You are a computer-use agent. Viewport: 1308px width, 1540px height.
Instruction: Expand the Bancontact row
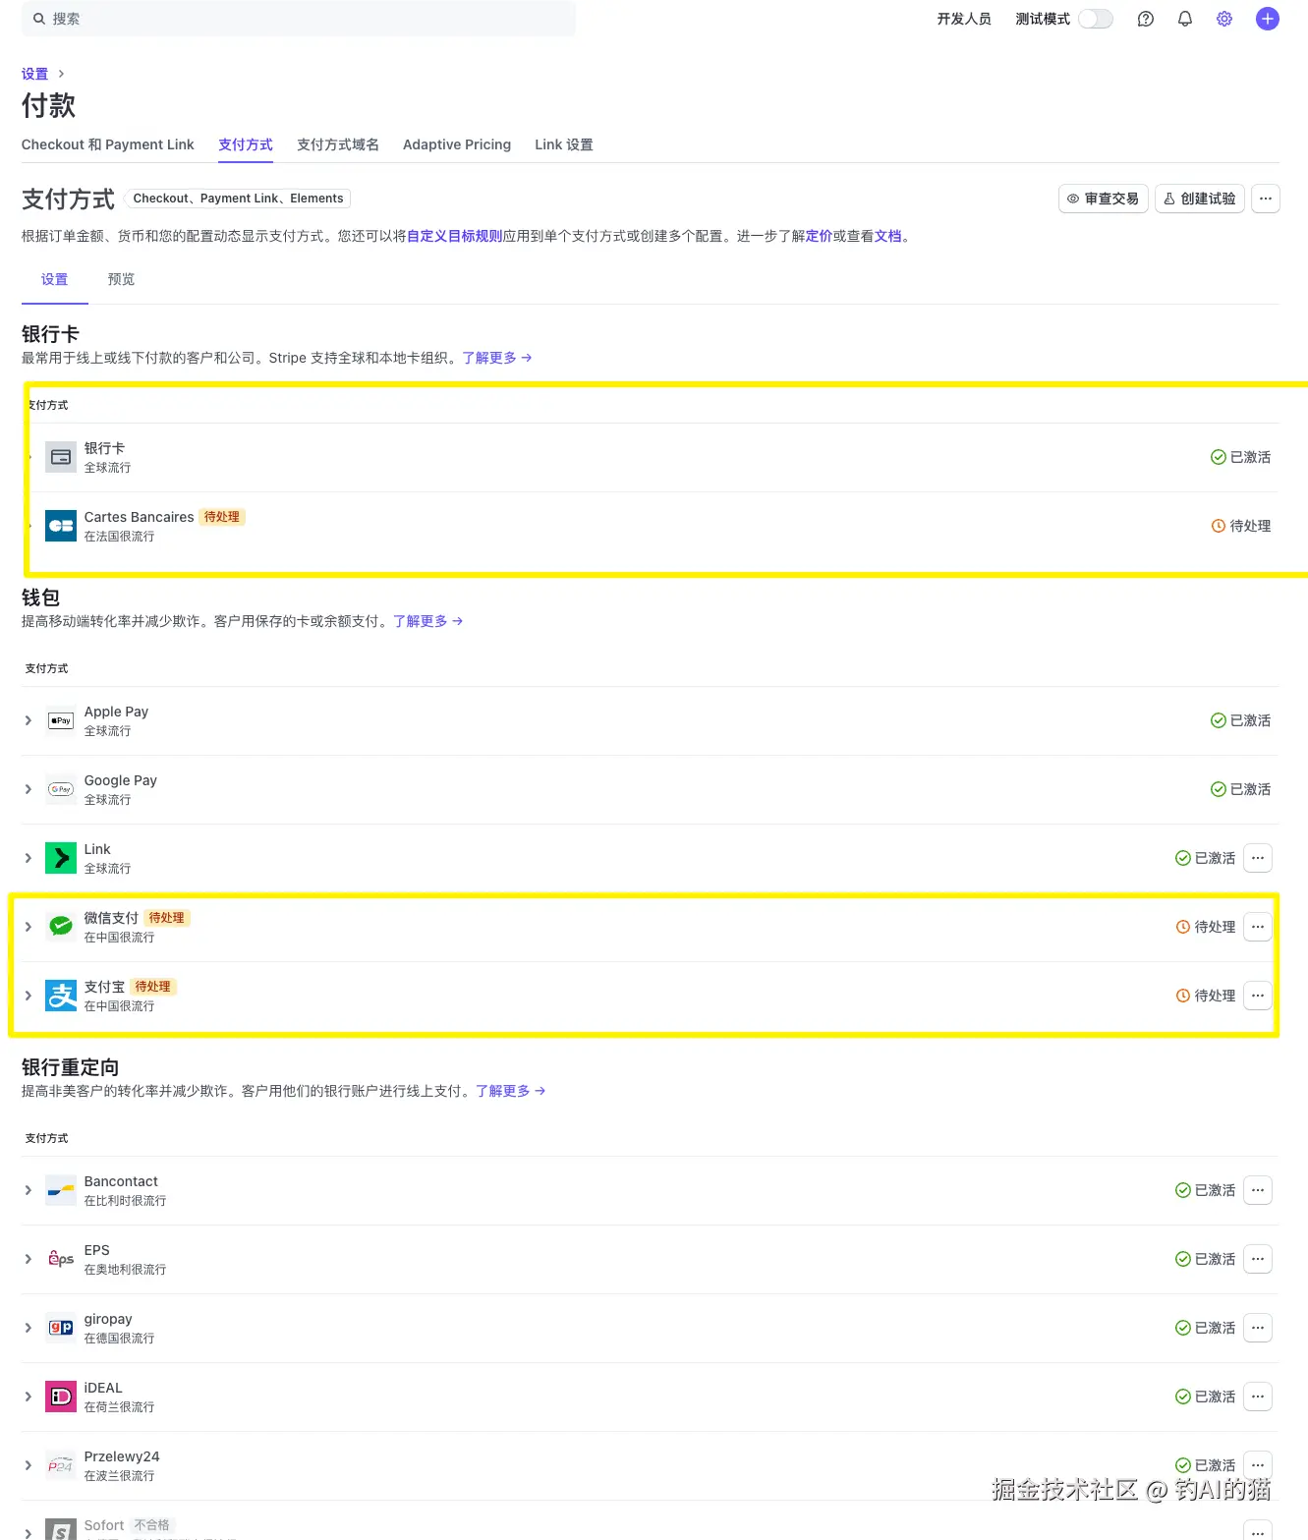(28, 1189)
